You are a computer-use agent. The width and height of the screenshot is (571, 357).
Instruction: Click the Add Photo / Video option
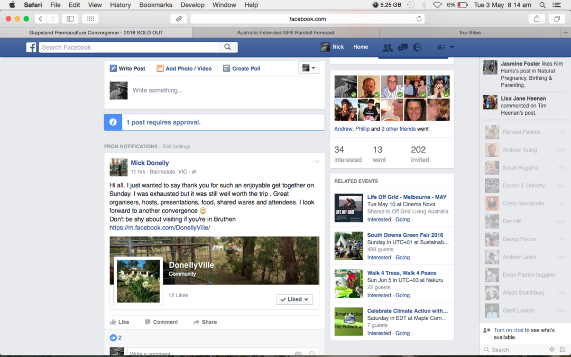point(184,68)
